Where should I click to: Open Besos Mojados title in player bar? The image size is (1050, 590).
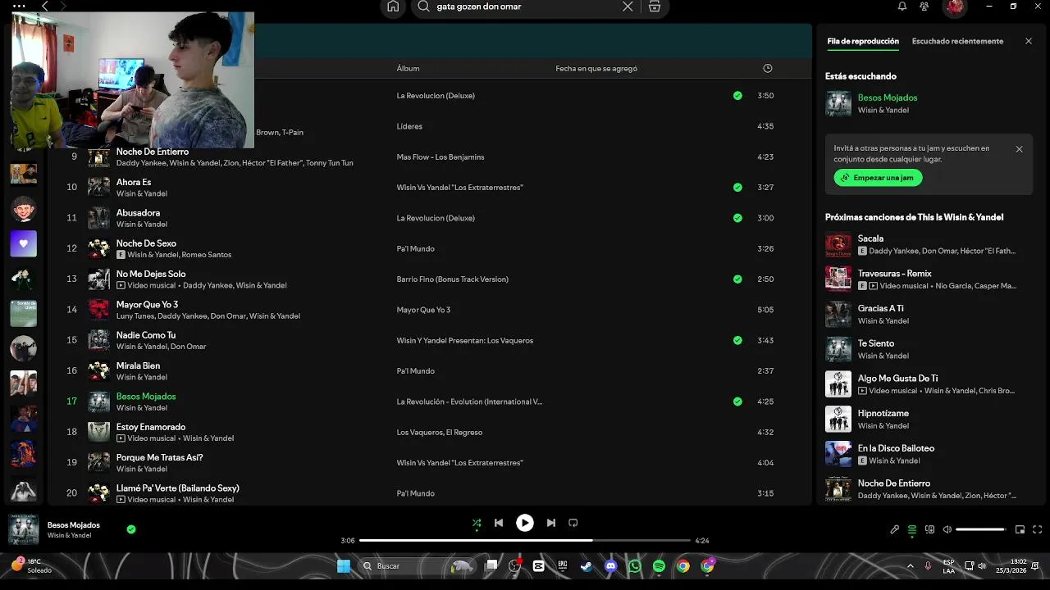74,525
